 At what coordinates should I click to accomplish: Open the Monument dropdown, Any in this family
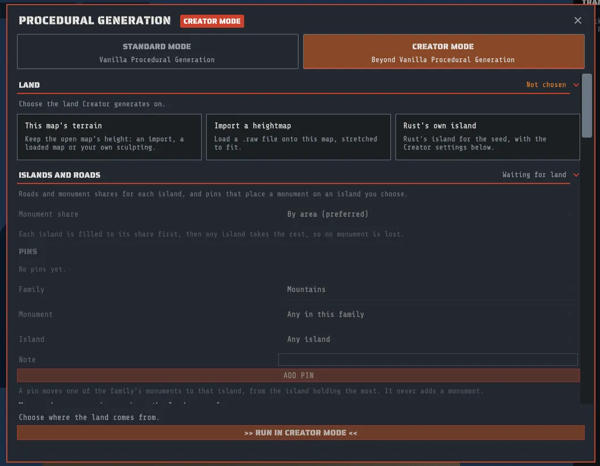[x=428, y=314]
